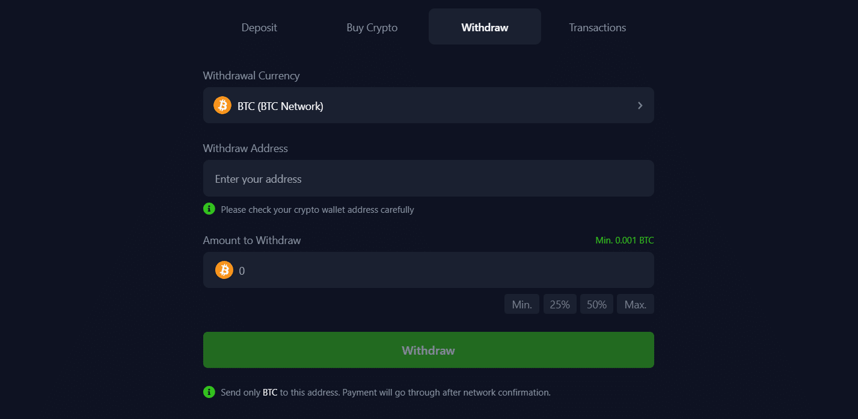
Task: Switch to the Deposit tab
Action: (x=259, y=27)
